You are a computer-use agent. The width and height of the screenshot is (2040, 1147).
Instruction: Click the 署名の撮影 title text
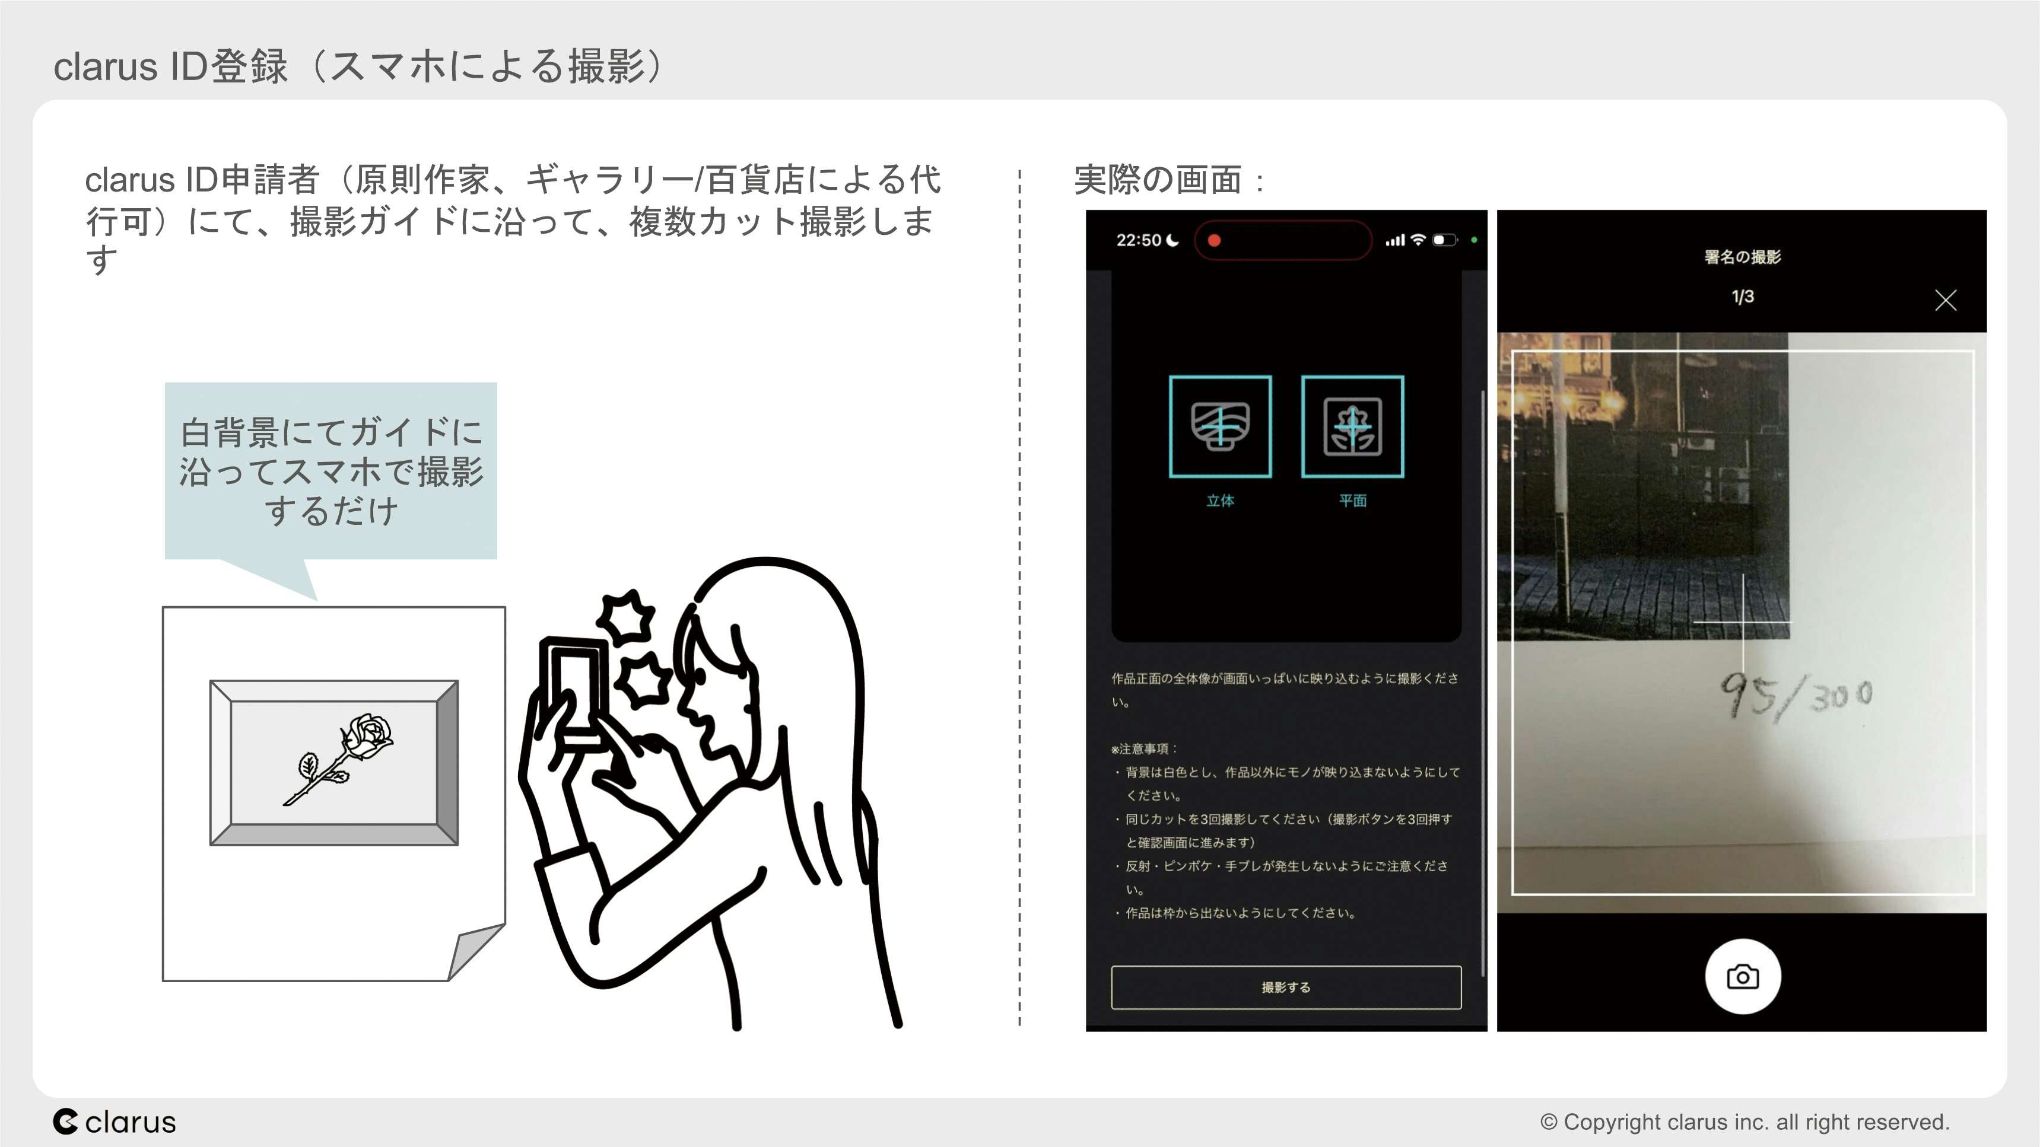1742,256
